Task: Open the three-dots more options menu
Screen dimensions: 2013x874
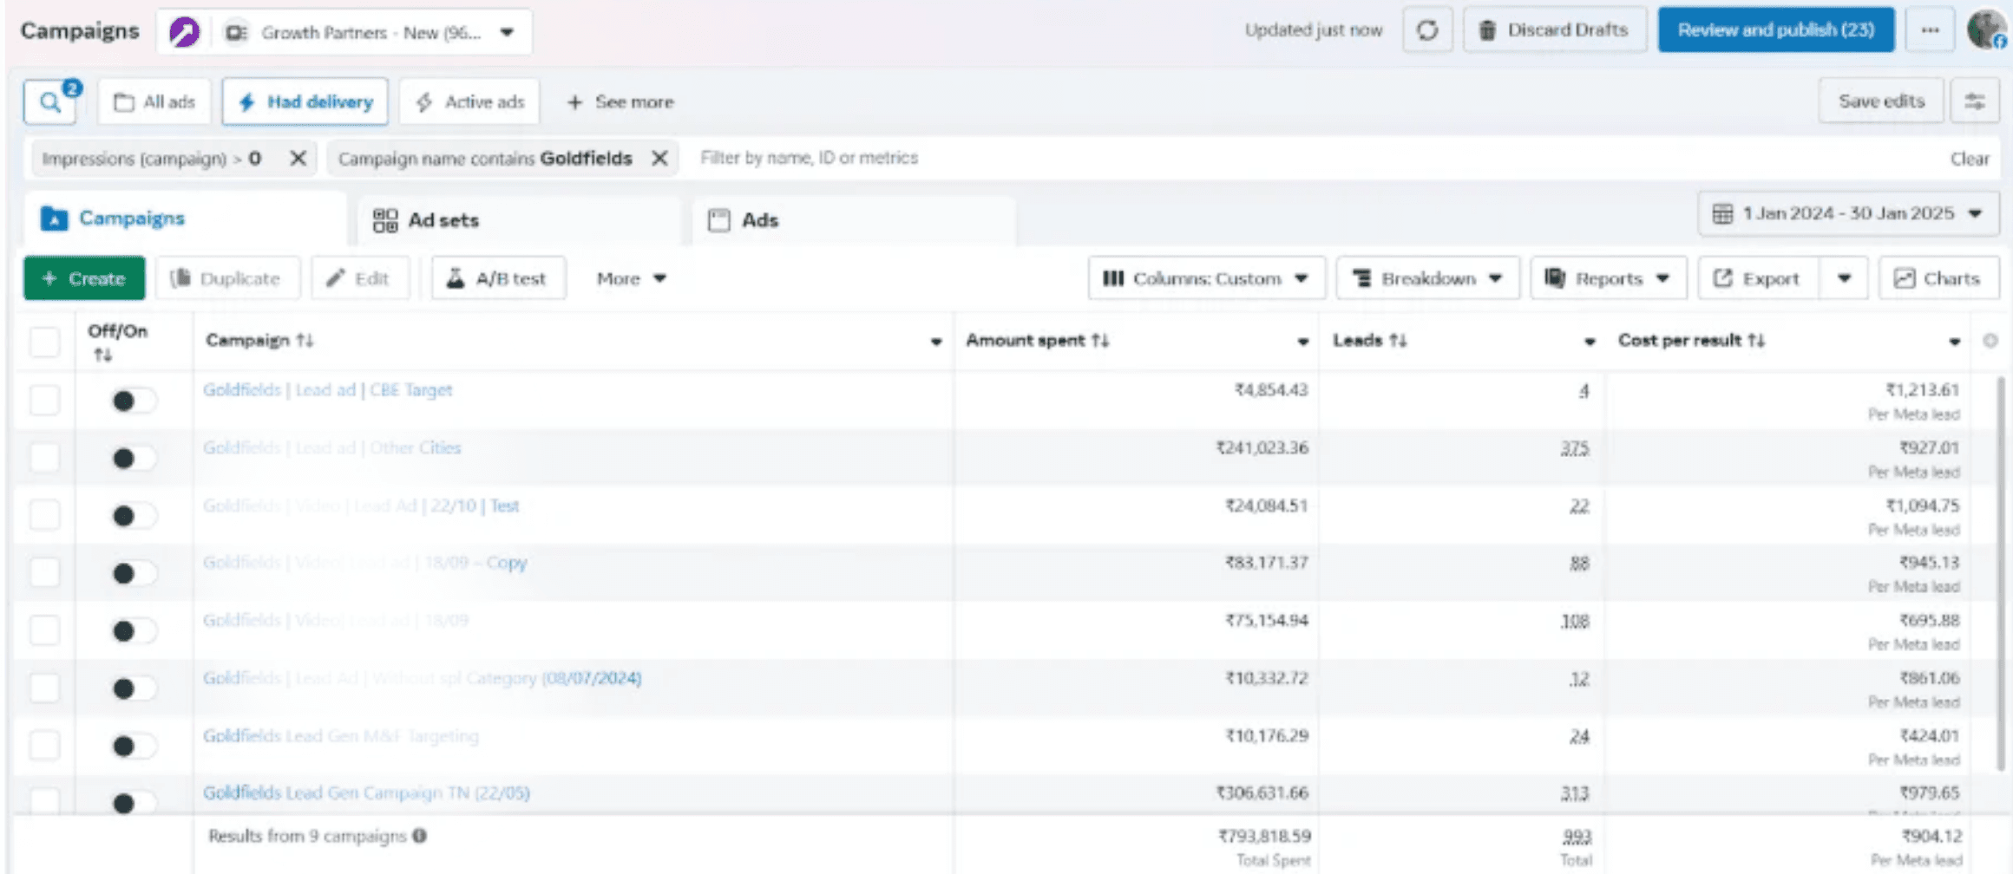Action: coord(1930,30)
